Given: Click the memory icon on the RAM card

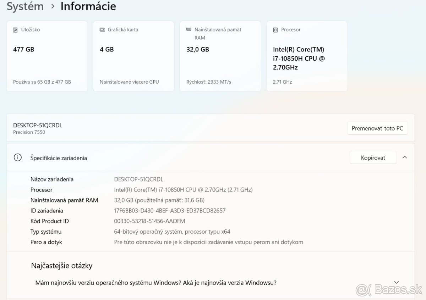Looking at the screenshot, I should tap(189, 30).
